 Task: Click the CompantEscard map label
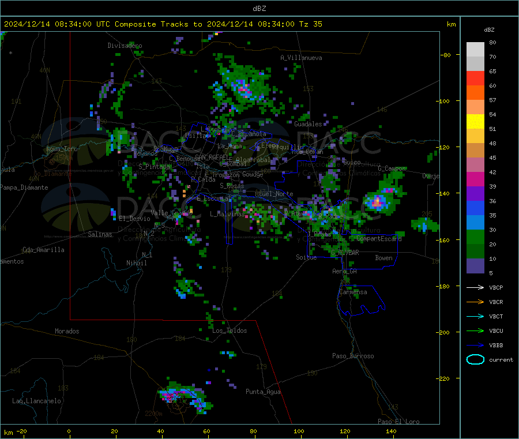click(x=379, y=238)
